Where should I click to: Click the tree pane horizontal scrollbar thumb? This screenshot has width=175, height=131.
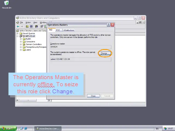(x=28, y=100)
